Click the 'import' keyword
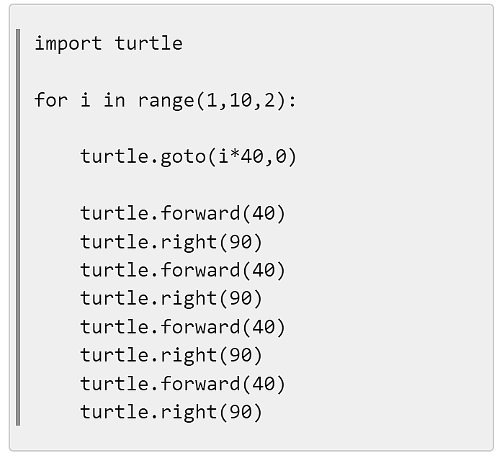Viewport: 502px width, 458px height. 68,44
